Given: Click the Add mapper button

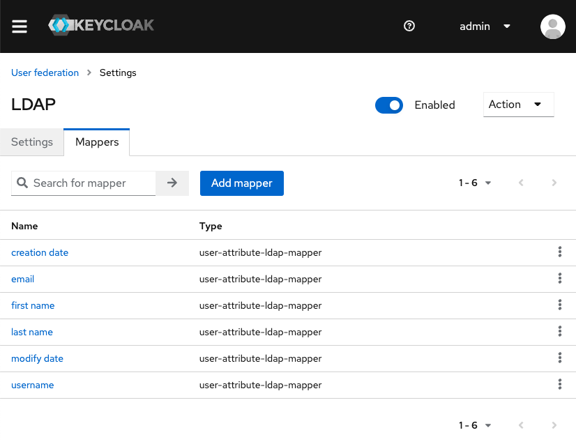Looking at the screenshot, I should pyautogui.click(x=241, y=183).
